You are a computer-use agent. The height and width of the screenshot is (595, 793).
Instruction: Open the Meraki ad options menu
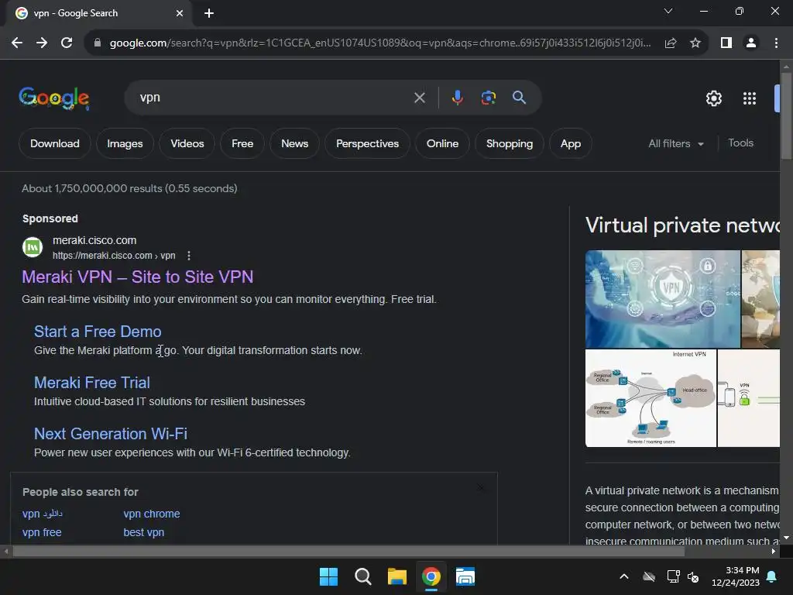click(x=189, y=256)
